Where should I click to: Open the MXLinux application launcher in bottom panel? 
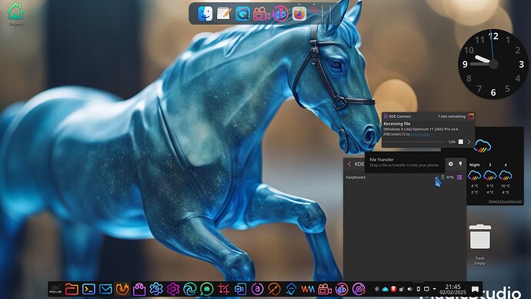coord(55,289)
